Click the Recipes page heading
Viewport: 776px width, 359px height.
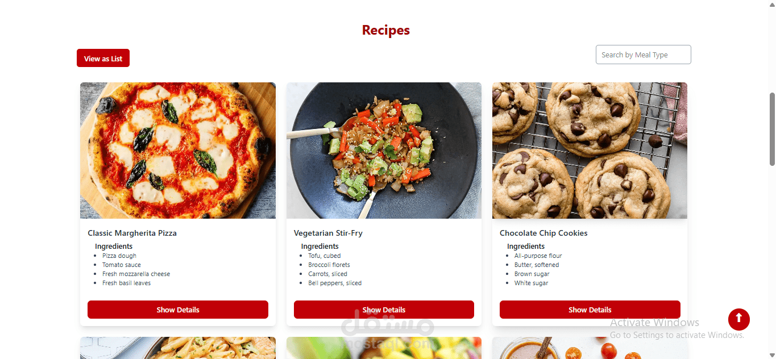(x=386, y=30)
